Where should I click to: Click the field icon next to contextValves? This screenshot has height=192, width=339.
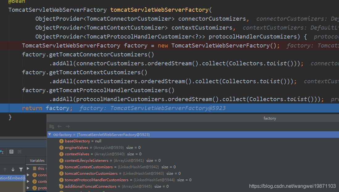coord(61,154)
